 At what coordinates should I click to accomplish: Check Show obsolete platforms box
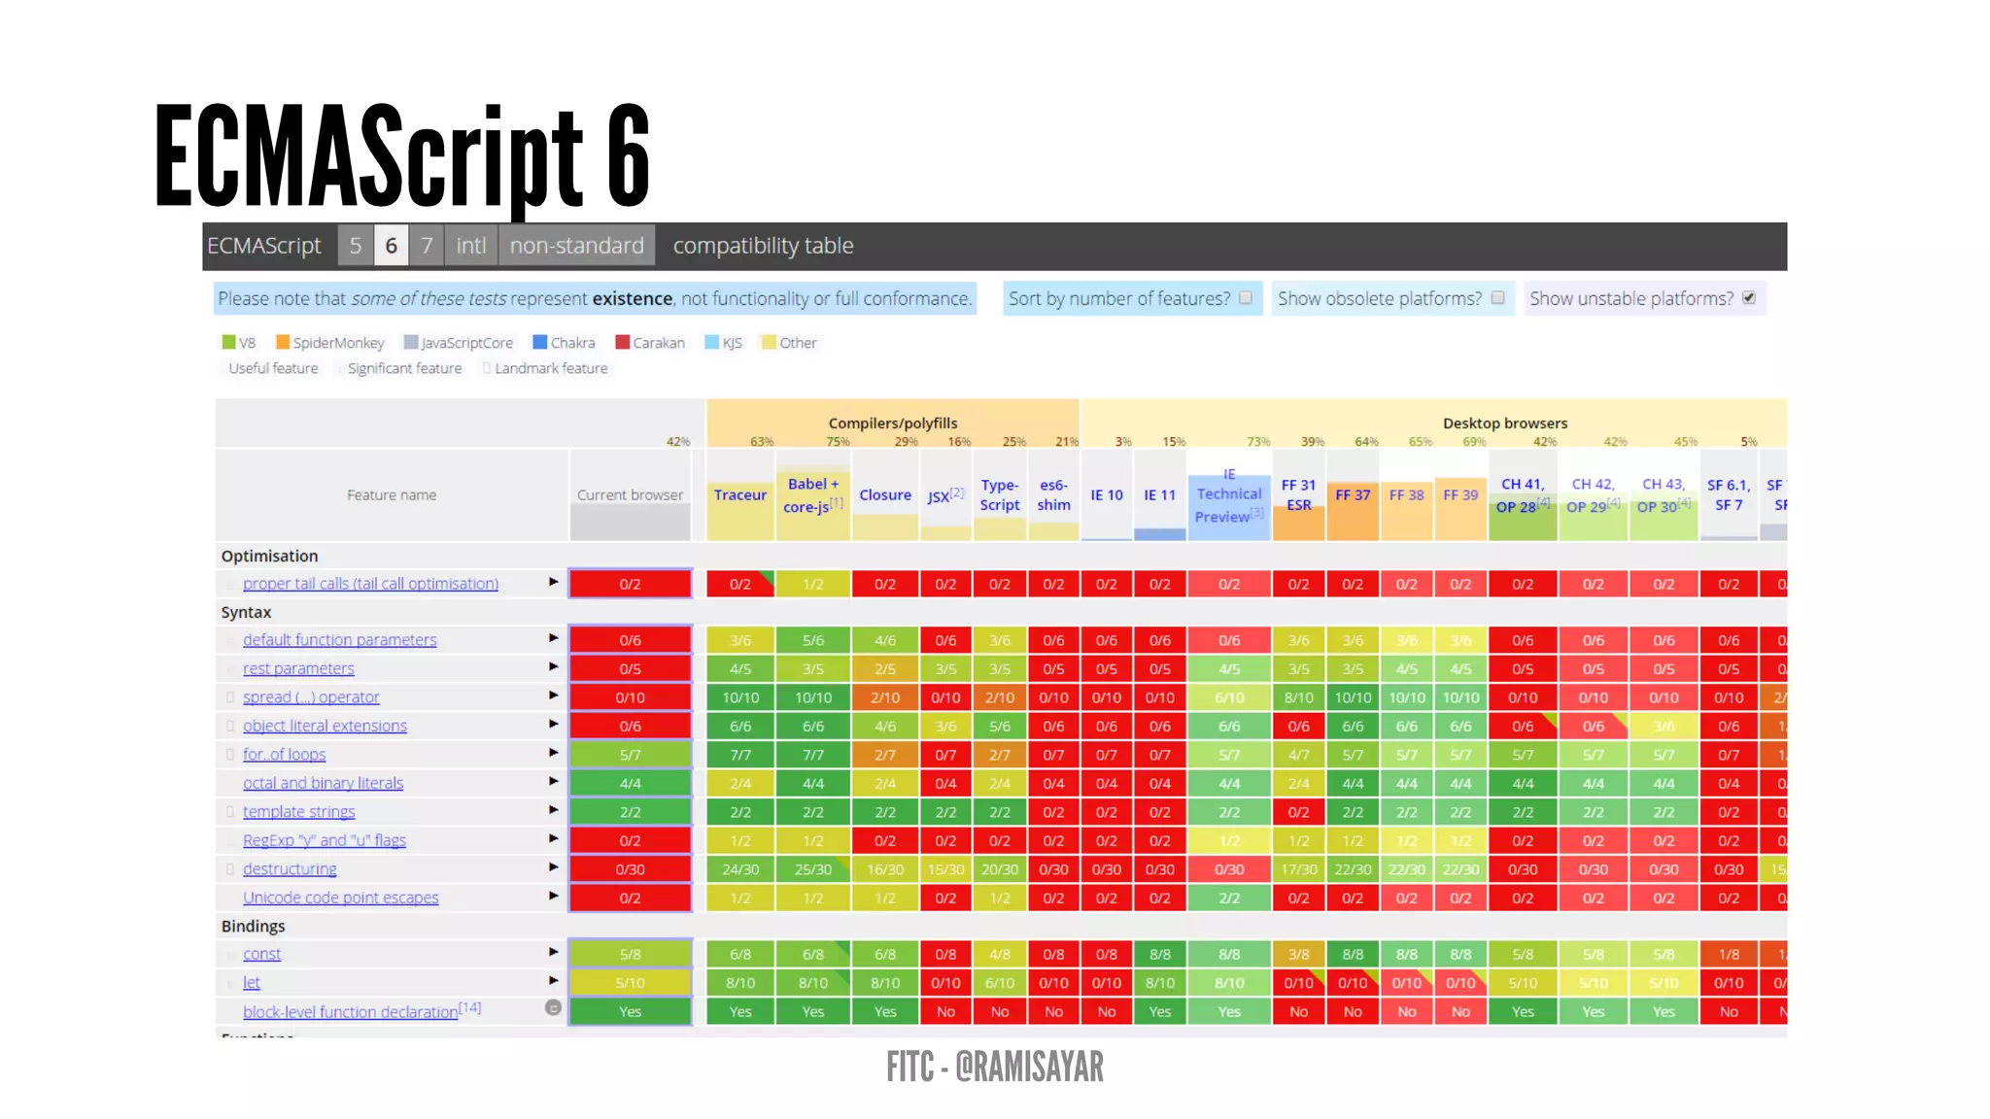click(x=1497, y=298)
